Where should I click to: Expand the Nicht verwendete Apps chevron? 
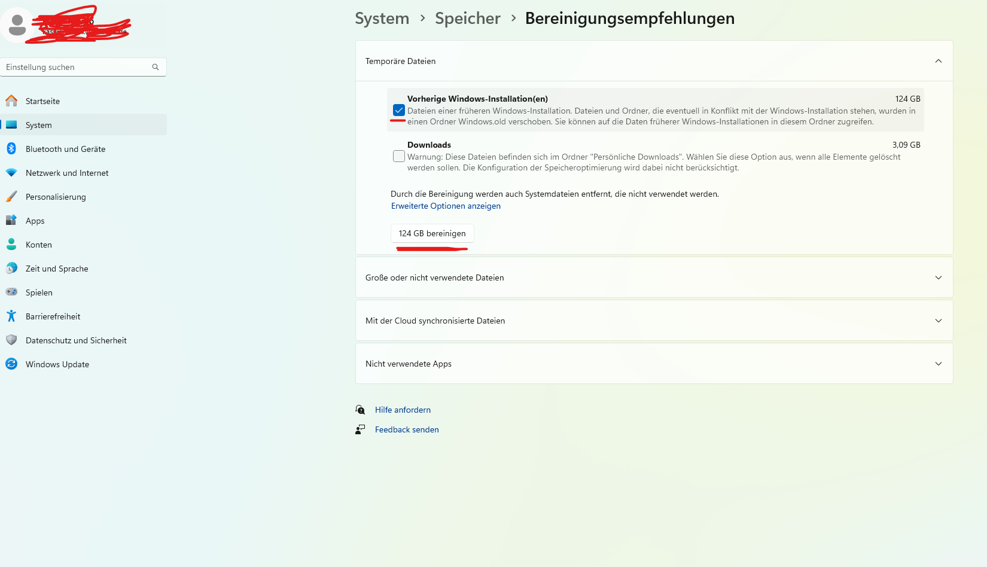[939, 364]
